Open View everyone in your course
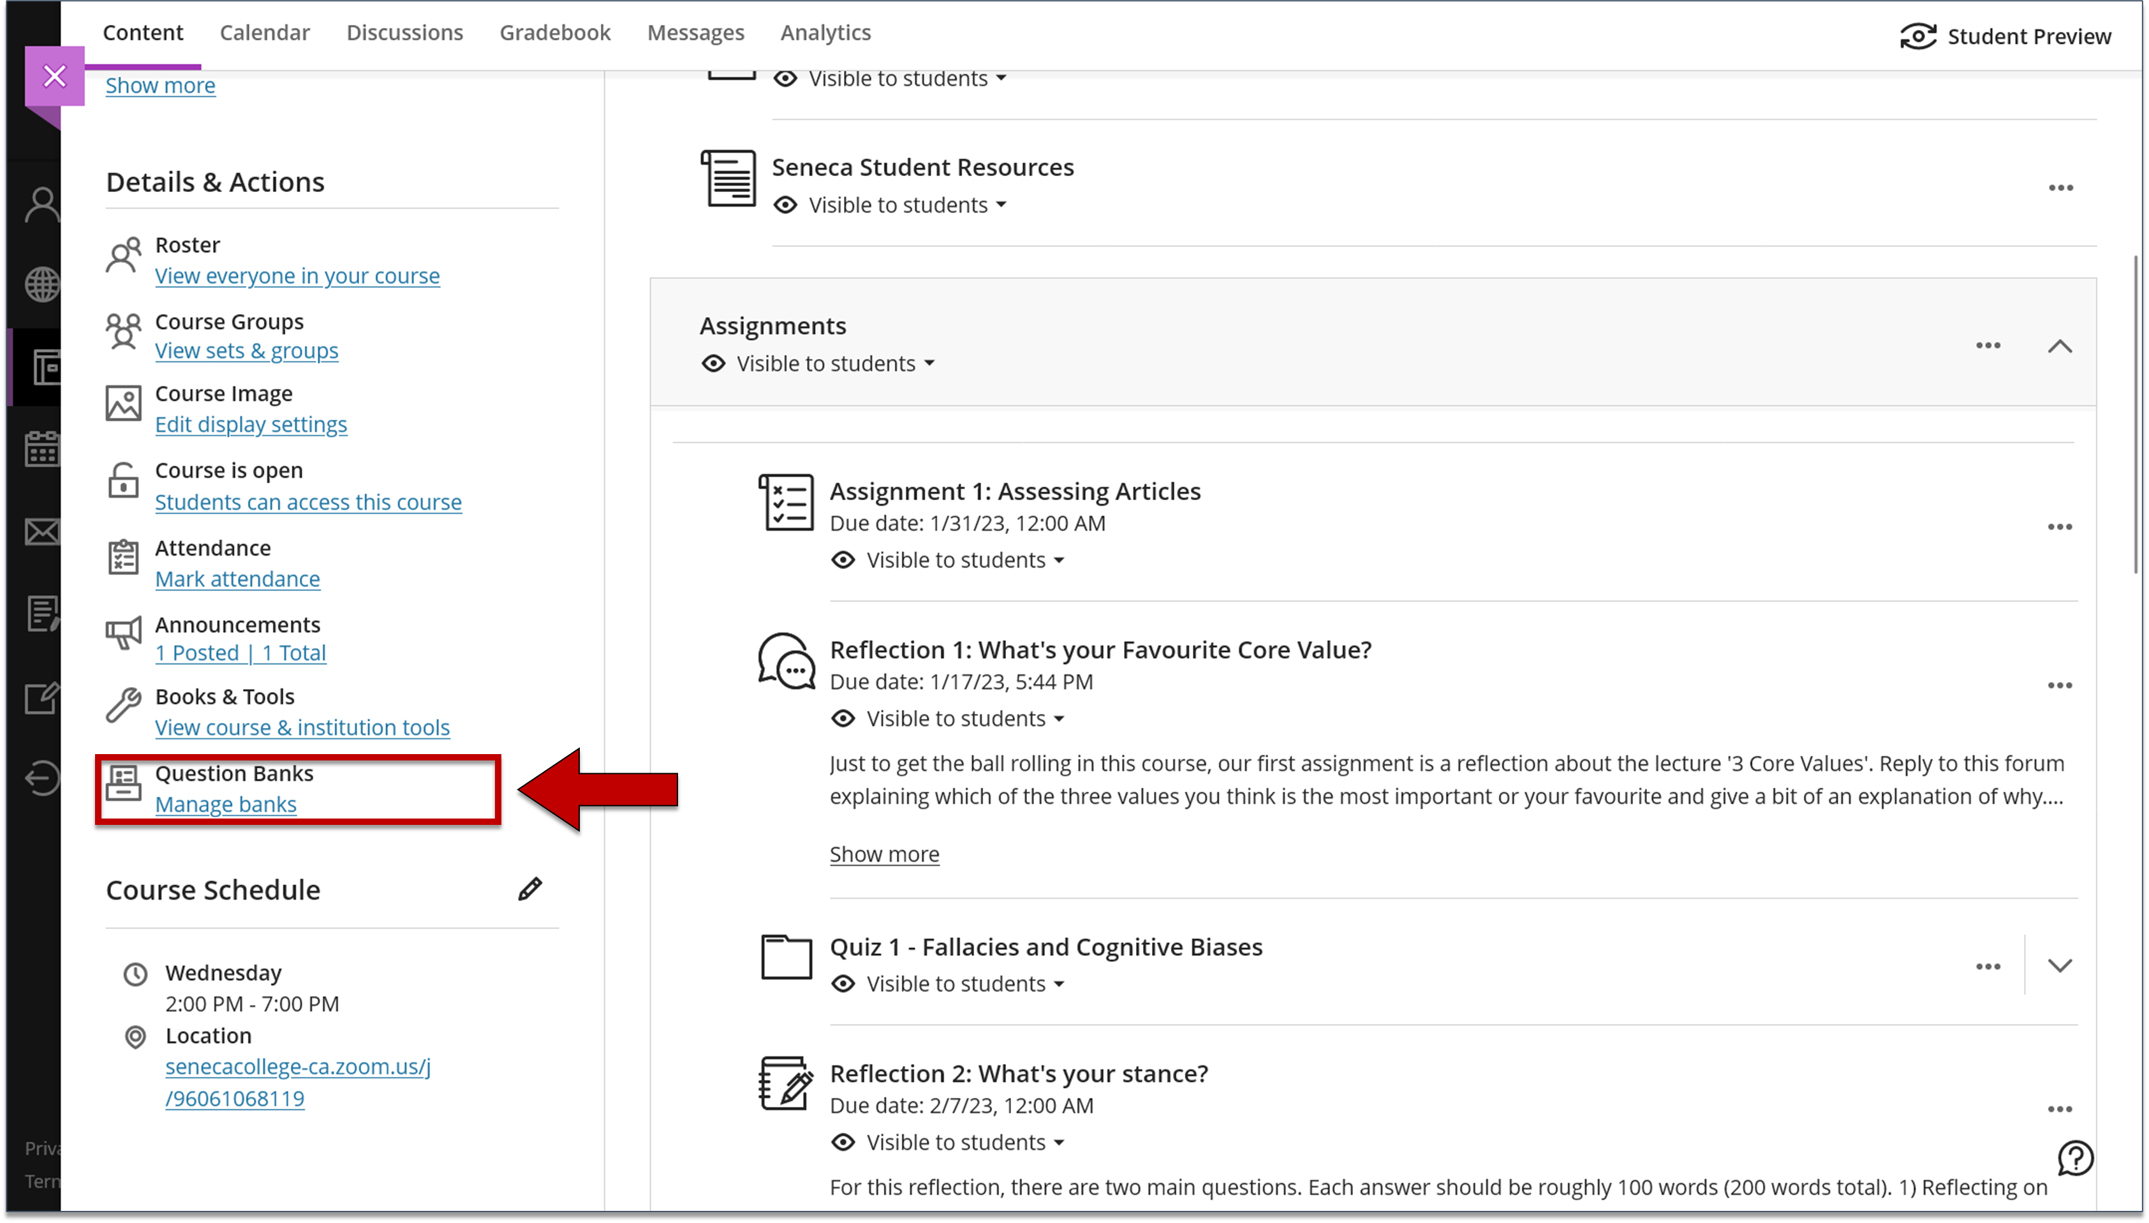 click(x=297, y=276)
